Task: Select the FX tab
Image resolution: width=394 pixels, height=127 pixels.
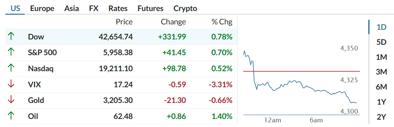Action: point(94,9)
